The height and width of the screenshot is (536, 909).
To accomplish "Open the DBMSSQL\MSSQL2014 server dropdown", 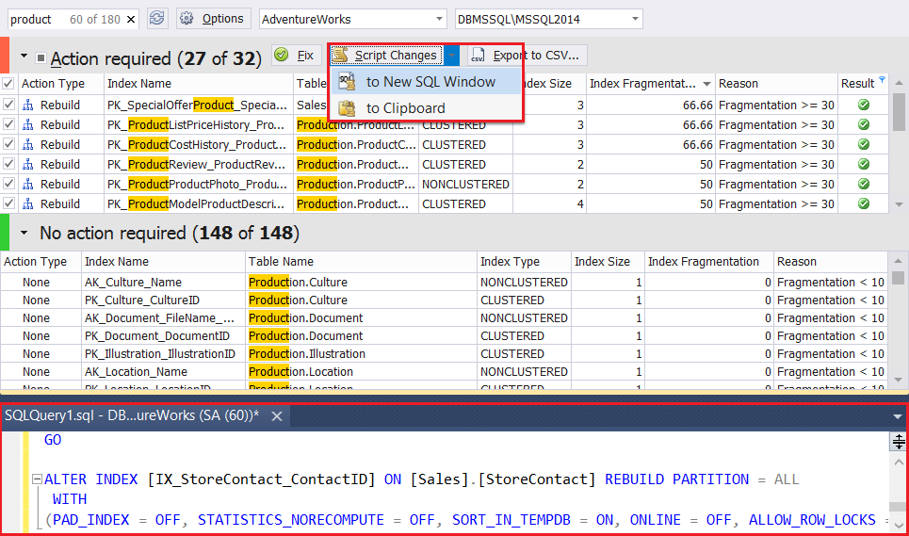I will (636, 19).
